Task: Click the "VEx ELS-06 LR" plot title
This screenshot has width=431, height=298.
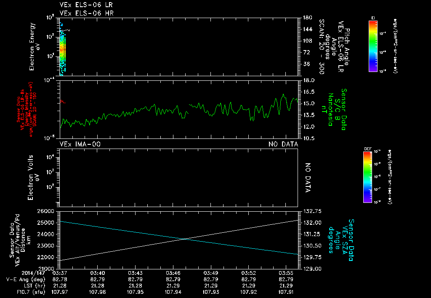Action: click(86, 5)
